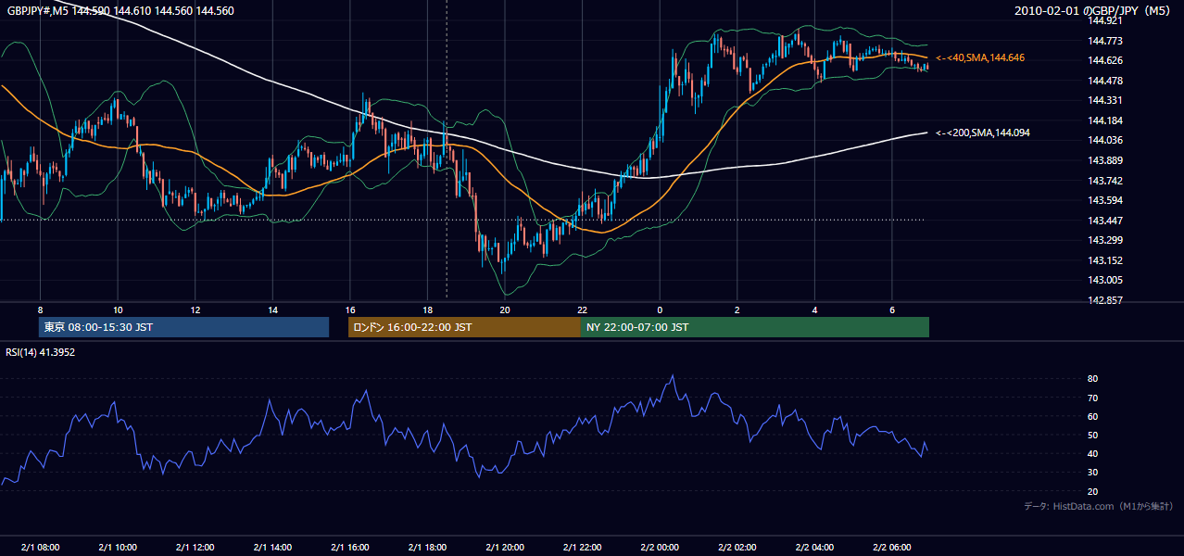Click the '2/2 06:00' bottom time label
Image resolution: width=1184 pixels, height=556 pixels.
pos(892,547)
